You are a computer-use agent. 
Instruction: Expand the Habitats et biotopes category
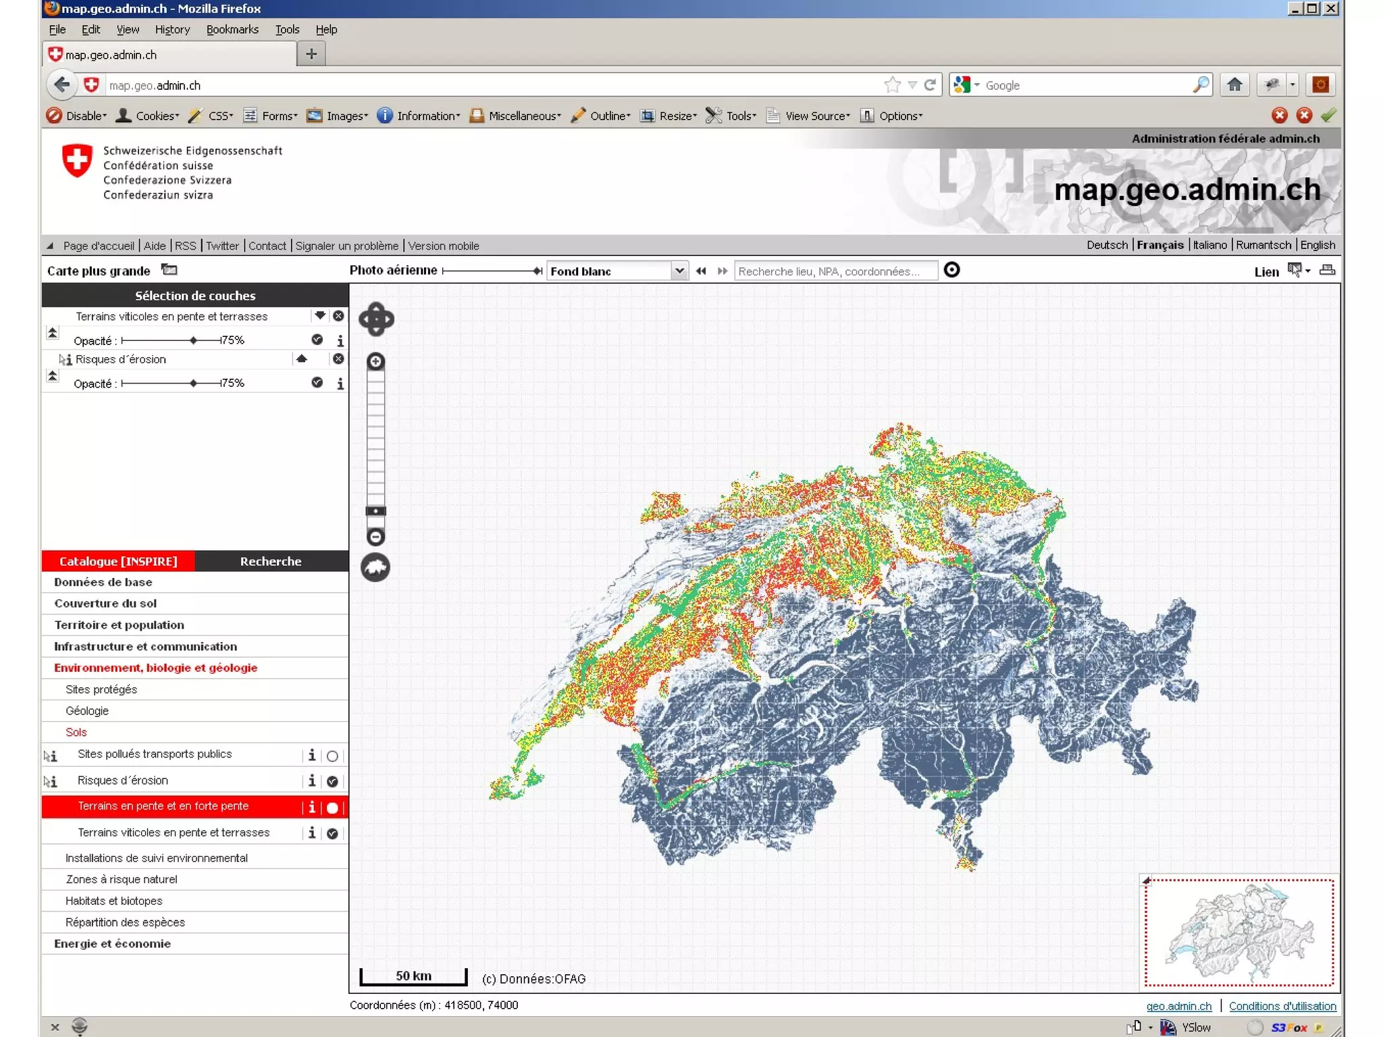[113, 901]
